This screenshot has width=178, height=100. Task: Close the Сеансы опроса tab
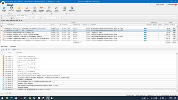(x=26, y=16)
